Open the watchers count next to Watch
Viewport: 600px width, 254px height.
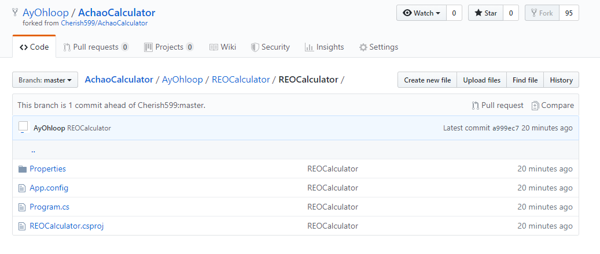point(454,13)
